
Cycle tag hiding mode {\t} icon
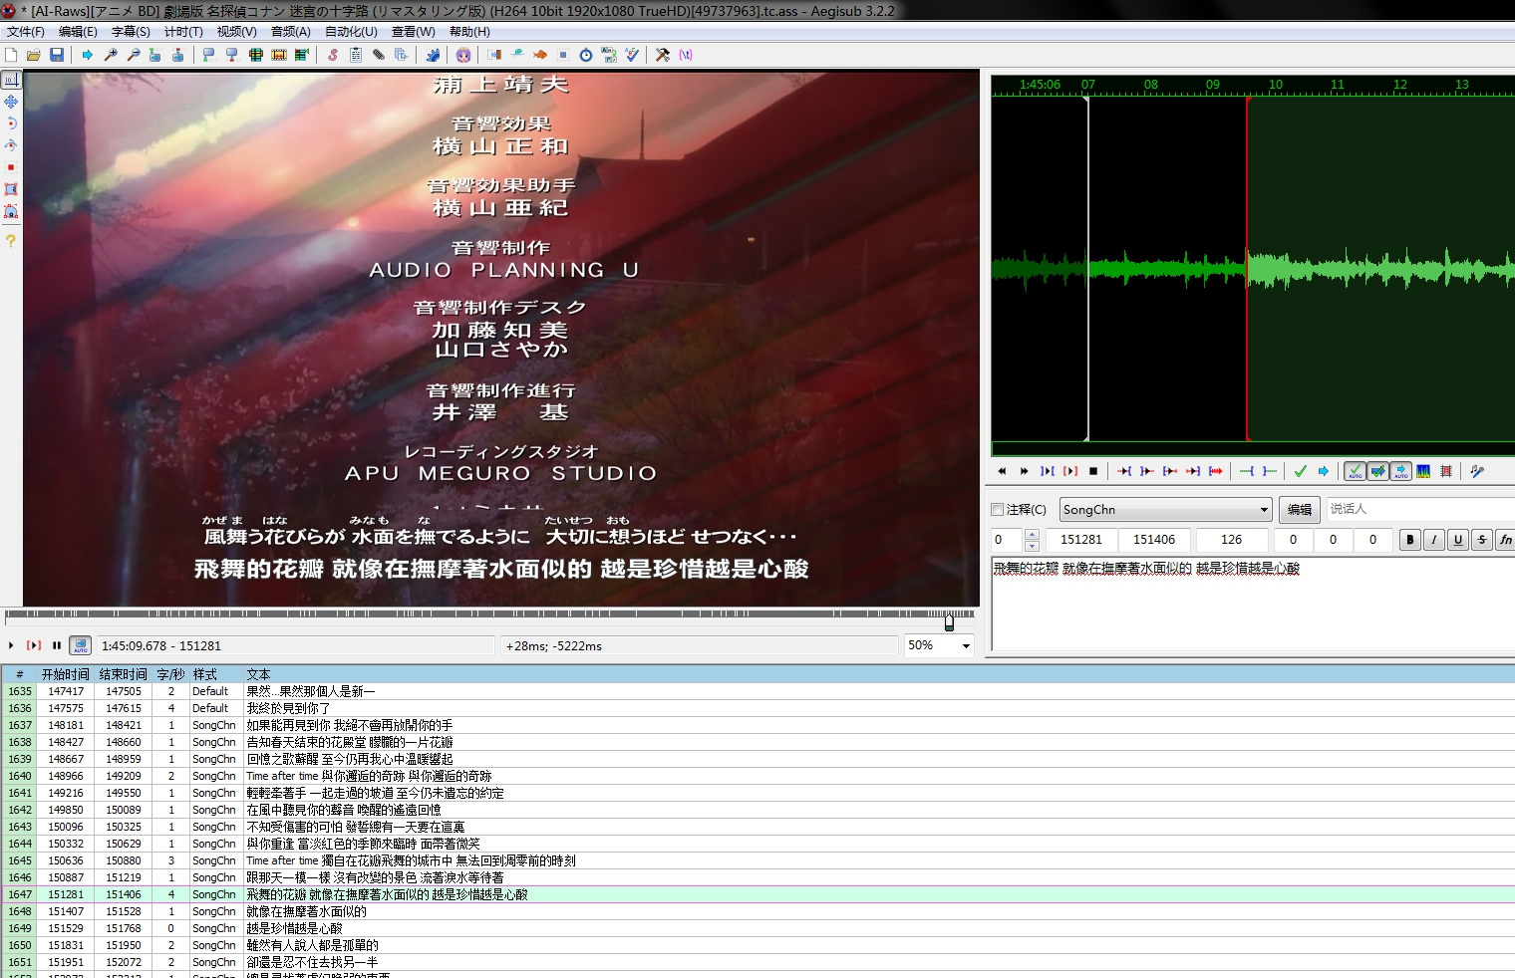tap(686, 55)
